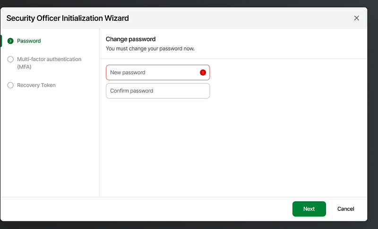
Task: Click the green Password step arrow icon
Action: pos(10,41)
